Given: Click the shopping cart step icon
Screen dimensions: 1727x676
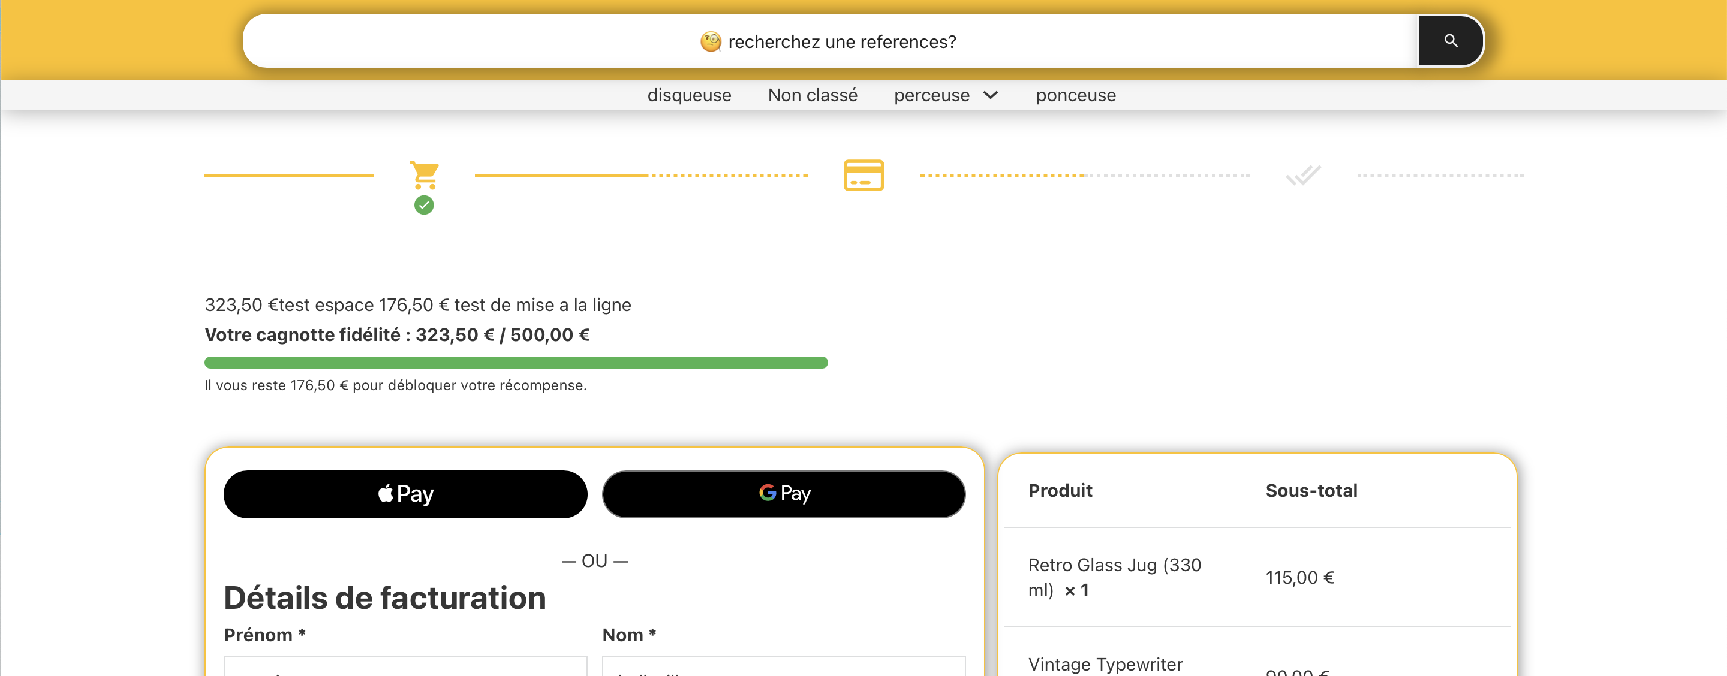Looking at the screenshot, I should [425, 174].
